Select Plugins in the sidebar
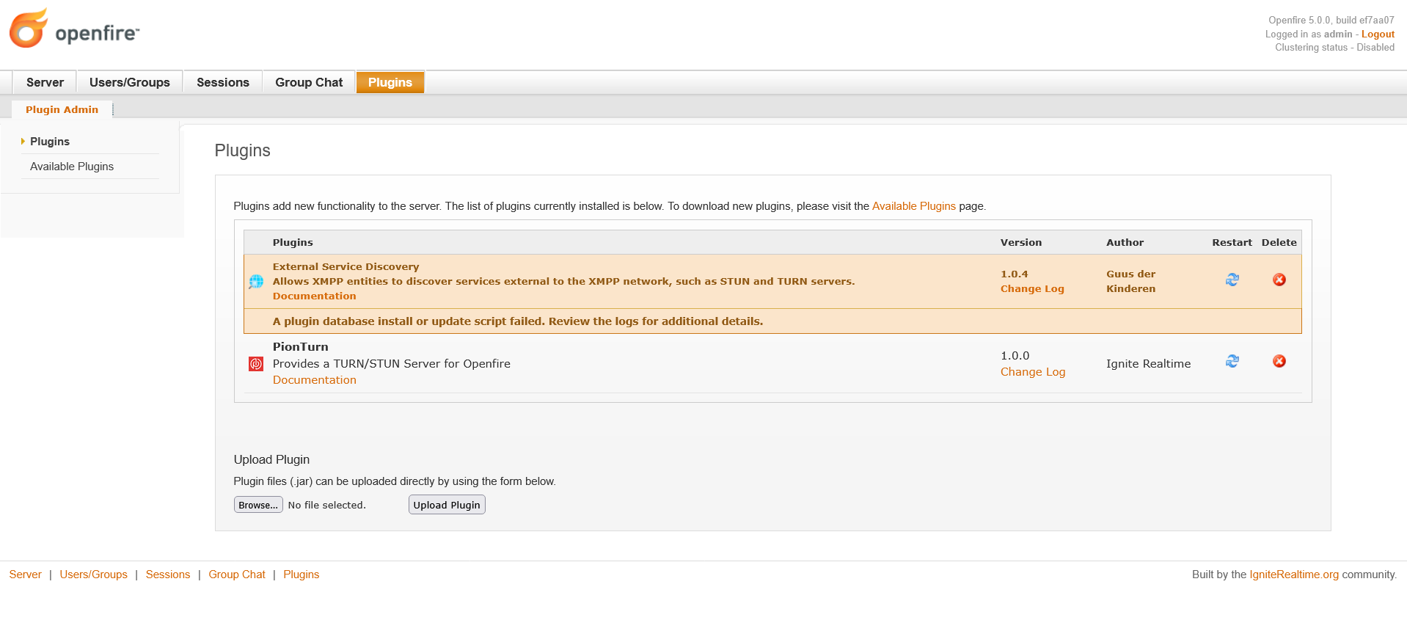 tap(50, 142)
